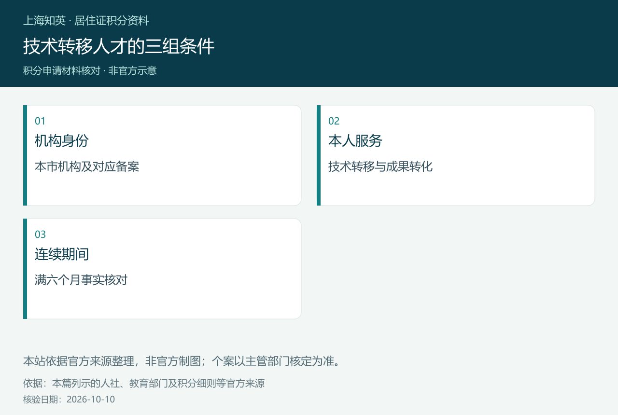The height and width of the screenshot is (415, 618).
Task: Click the number 02 on the second card
Action: coord(334,121)
